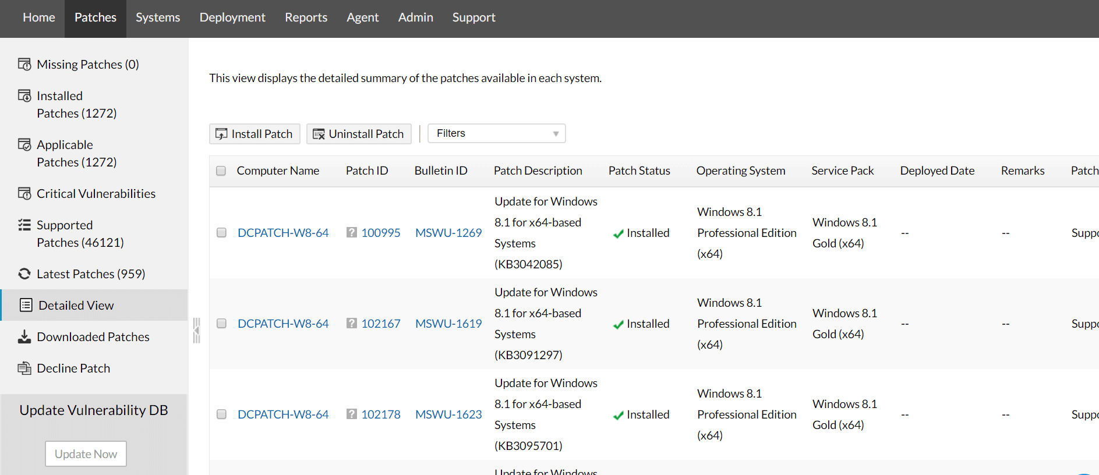Check the select-all checkbox in table header
The width and height of the screenshot is (1099, 475).
(x=221, y=171)
